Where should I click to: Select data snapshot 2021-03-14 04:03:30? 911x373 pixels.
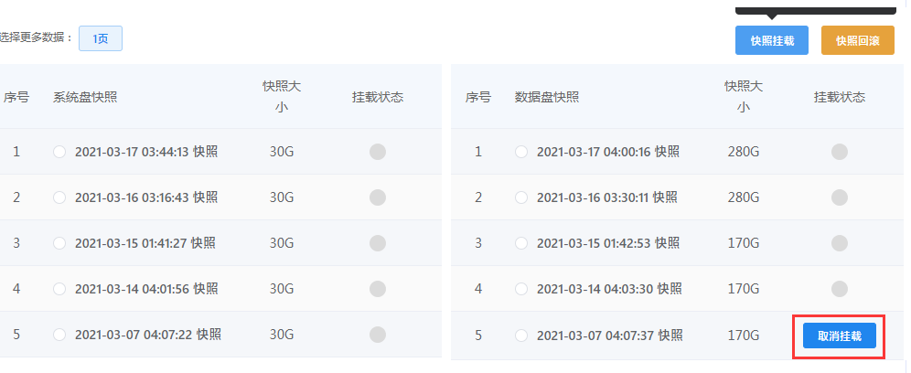point(521,289)
